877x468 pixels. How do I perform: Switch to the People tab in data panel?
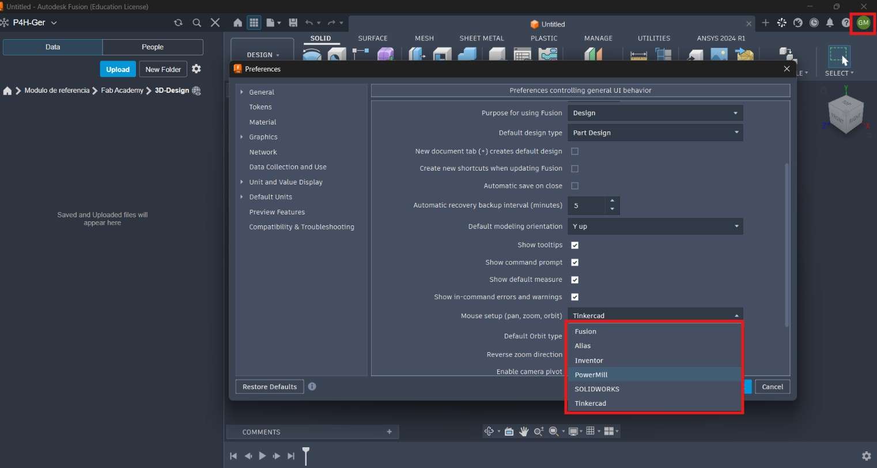click(x=153, y=47)
